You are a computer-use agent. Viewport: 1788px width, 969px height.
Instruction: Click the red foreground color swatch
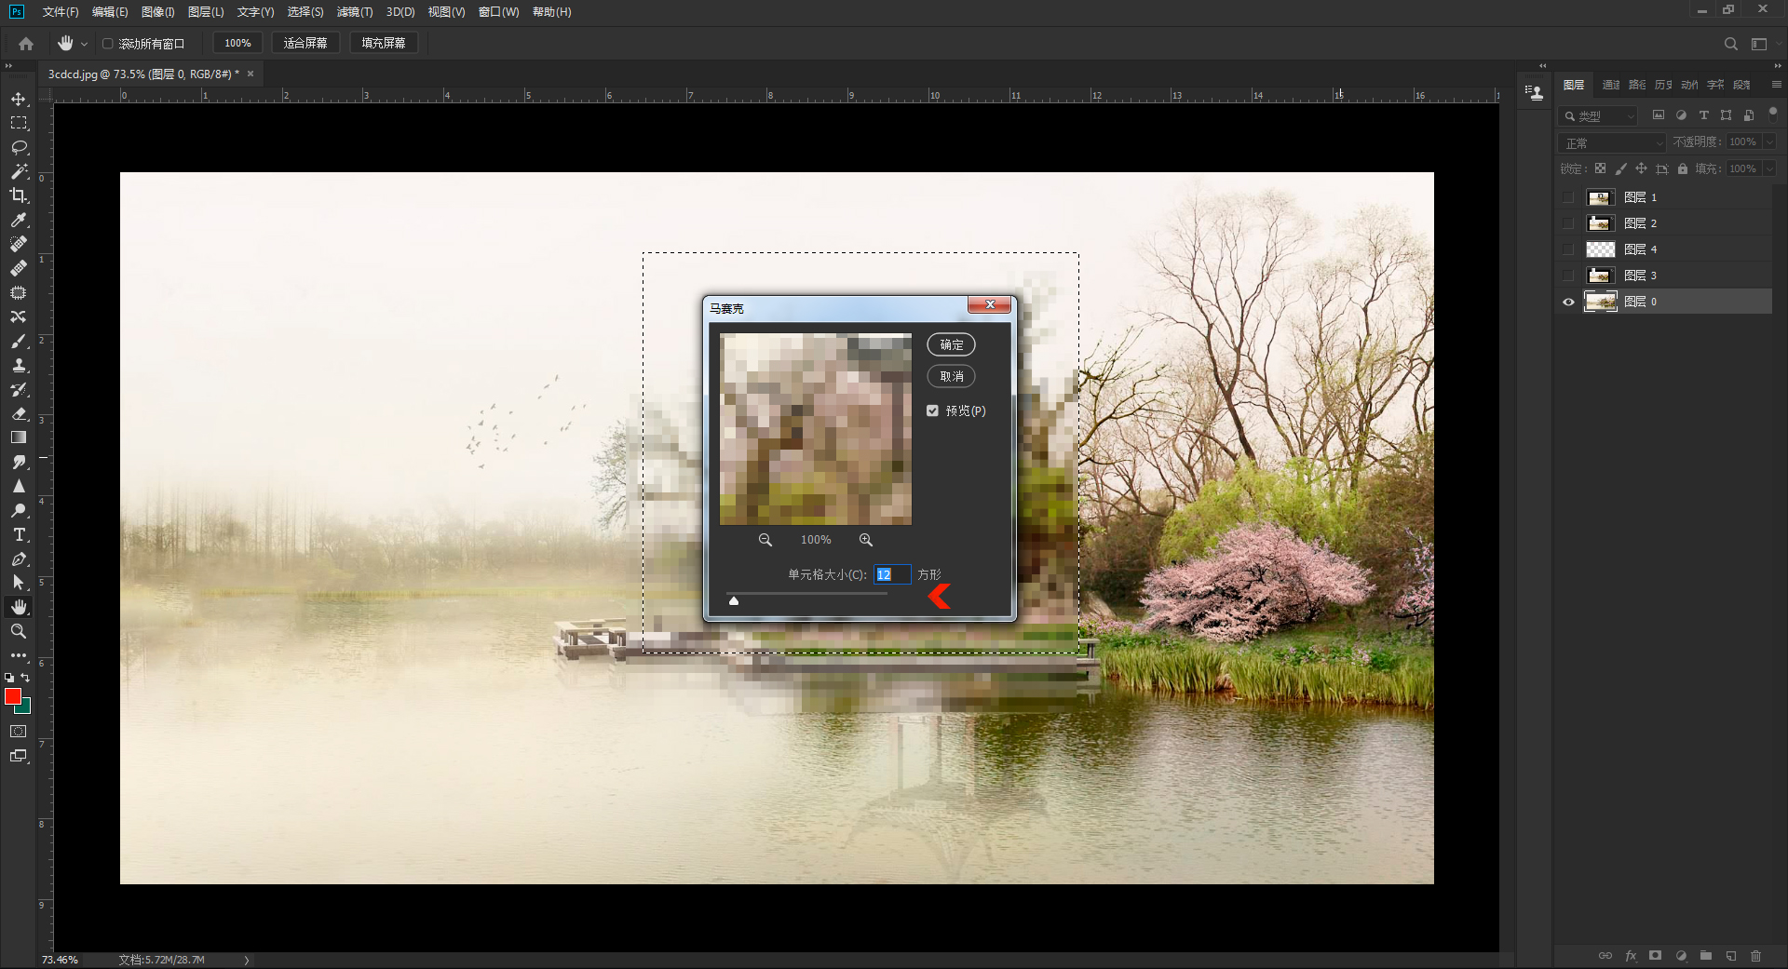pyautogui.click(x=12, y=695)
